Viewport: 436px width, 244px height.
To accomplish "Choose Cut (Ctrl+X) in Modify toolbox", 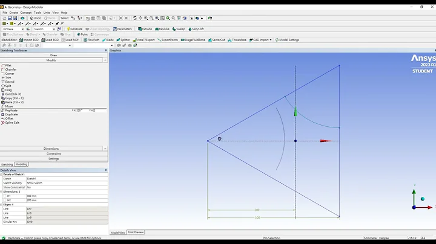I will (11, 94).
